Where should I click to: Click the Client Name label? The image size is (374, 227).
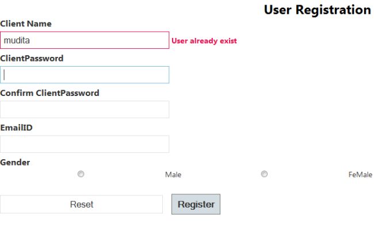(x=26, y=24)
